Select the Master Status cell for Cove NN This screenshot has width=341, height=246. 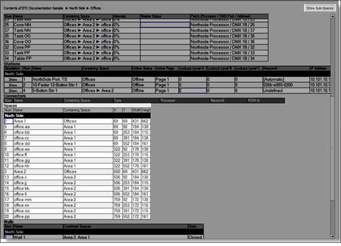pos(165,25)
